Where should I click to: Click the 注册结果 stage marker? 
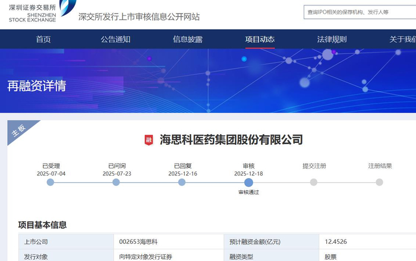click(x=379, y=182)
